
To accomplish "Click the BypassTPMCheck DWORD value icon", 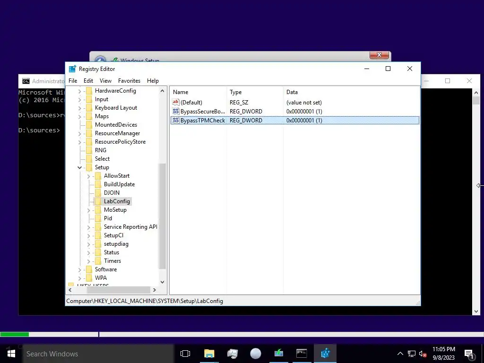I will point(176,120).
